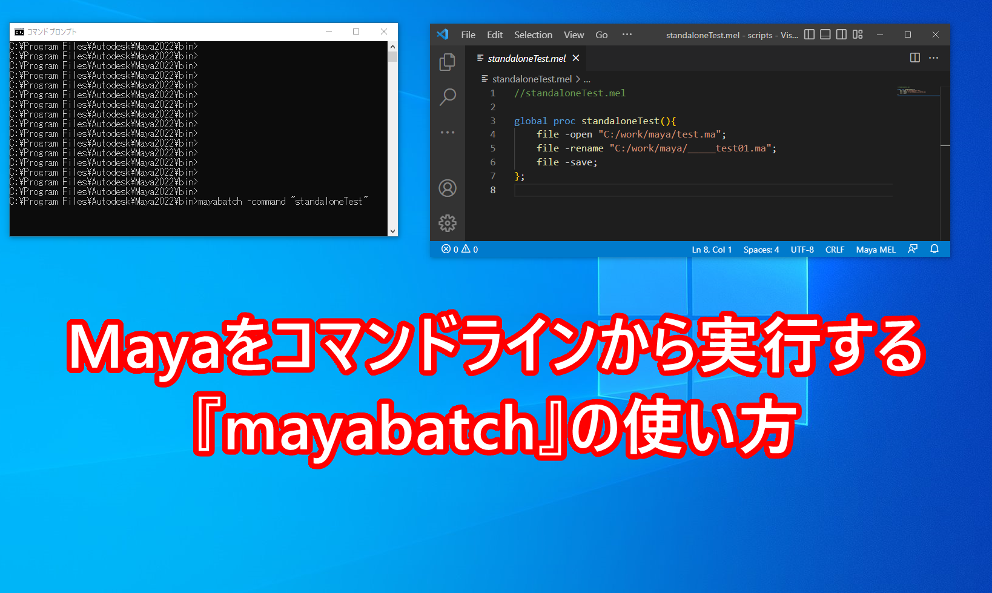The image size is (992, 593).
Task: Click the command prompt icon in its title bar
Action: pos(18,31)
